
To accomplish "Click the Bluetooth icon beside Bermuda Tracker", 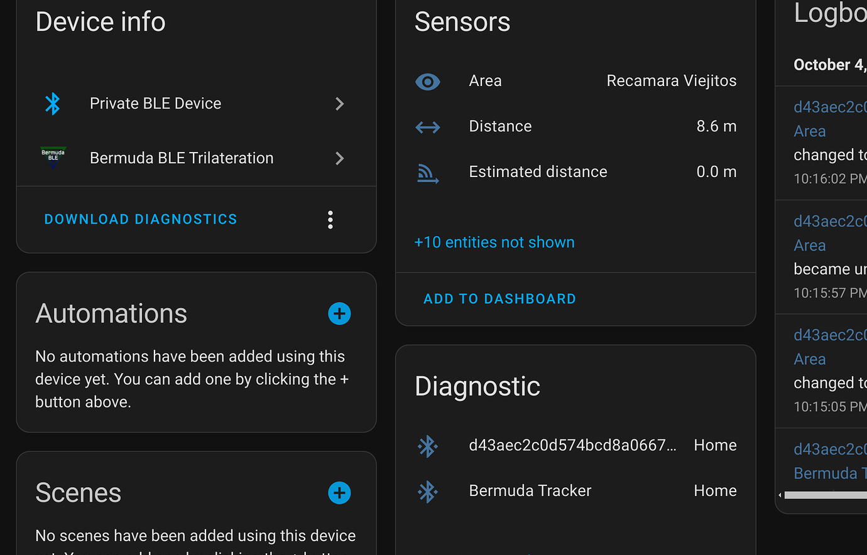I will pos(428,492).
